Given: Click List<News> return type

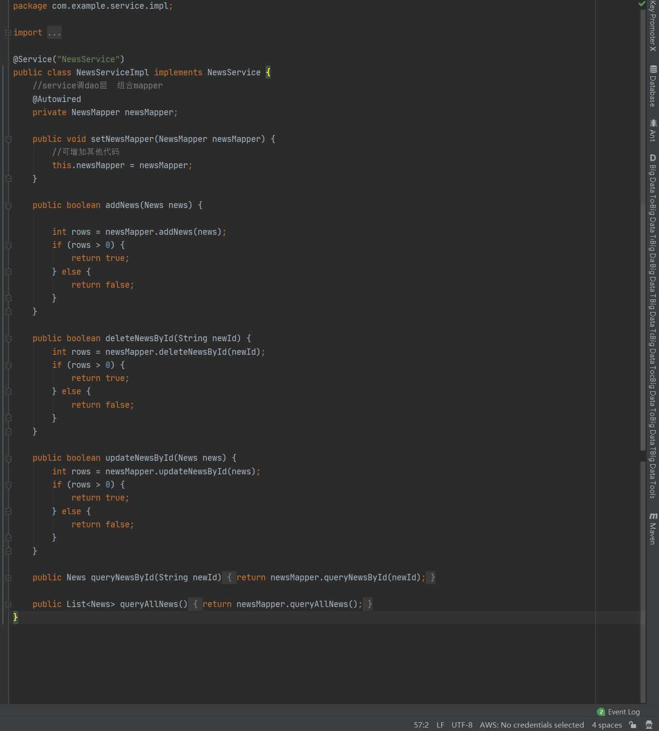Looking at the screenshot, I should click(x=91, y=604).
